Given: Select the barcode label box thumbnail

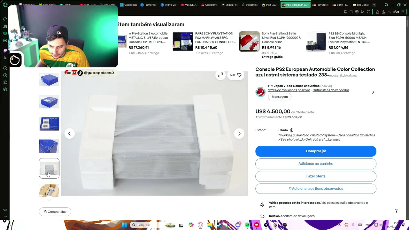Looking at the screenshot, I should [49, 124].
